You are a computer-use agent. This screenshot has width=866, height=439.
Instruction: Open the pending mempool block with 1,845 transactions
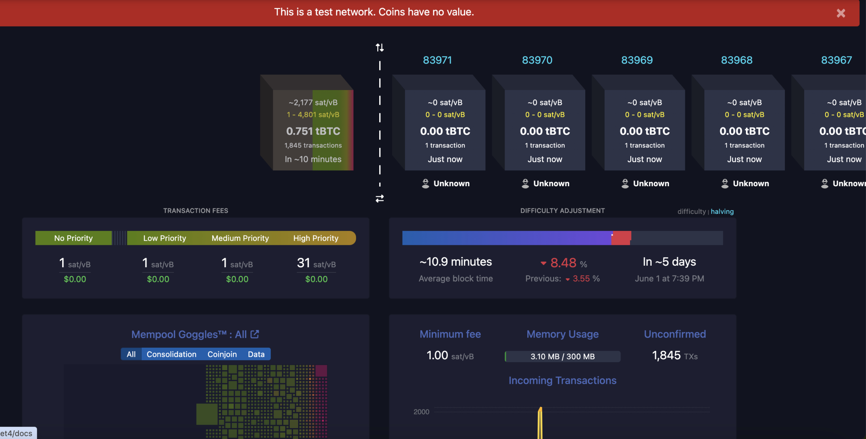click(313, 130)
